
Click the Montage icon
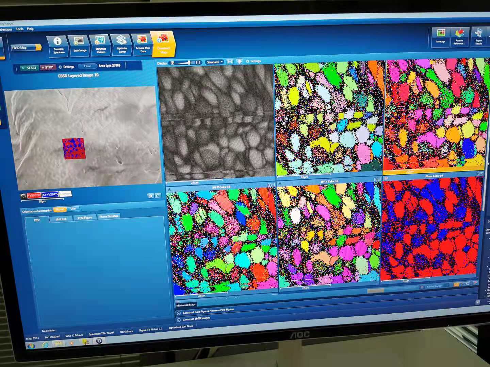coord(441,36)
